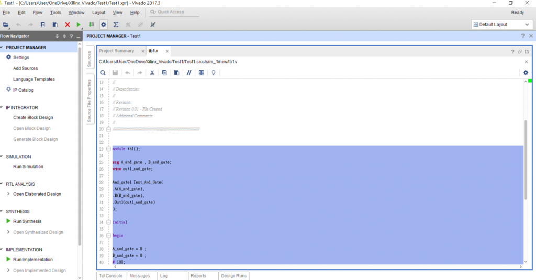The height and width of the screenshot is (280, 536).
Task: Click the editor undo arrow
Action: (x=128, y=72)
